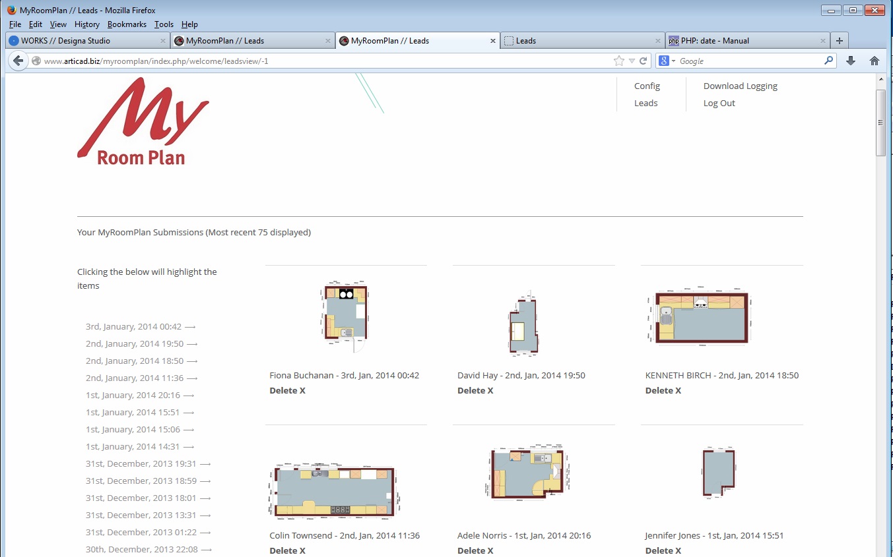This screenshot has height=557, width=893.
Task: Switch to the PHP: date - Manual tab
Action: click(x=747, y=41)
